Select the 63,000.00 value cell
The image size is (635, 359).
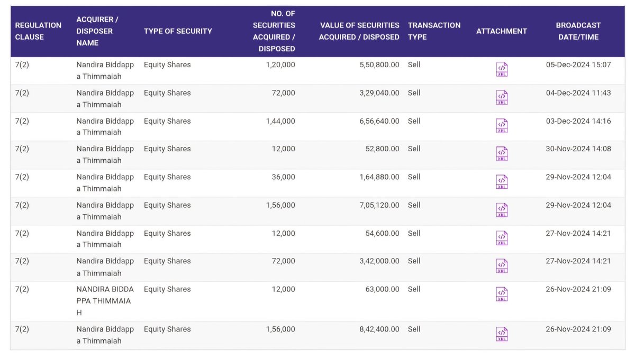[x=382, y=290]
